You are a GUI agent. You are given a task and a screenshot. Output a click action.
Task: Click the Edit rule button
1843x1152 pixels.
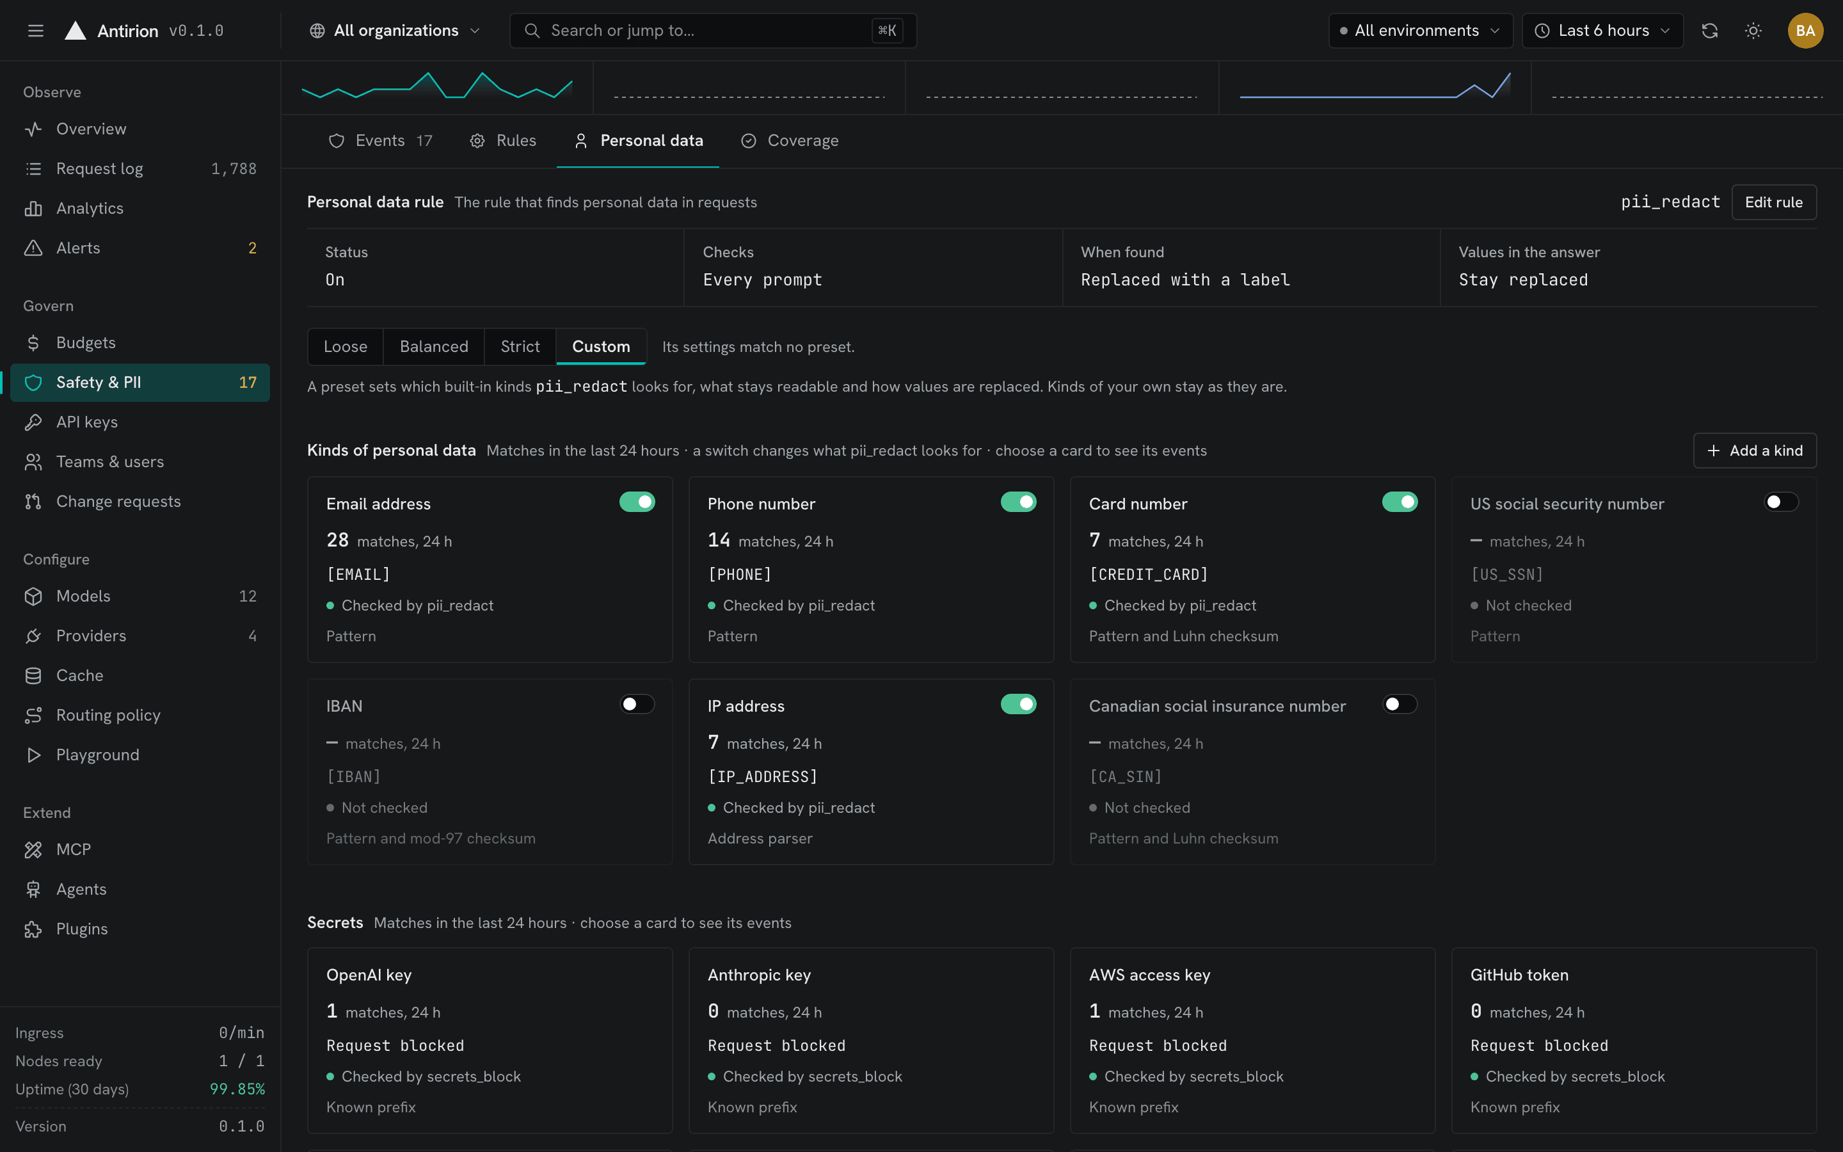coord(1774,202)
